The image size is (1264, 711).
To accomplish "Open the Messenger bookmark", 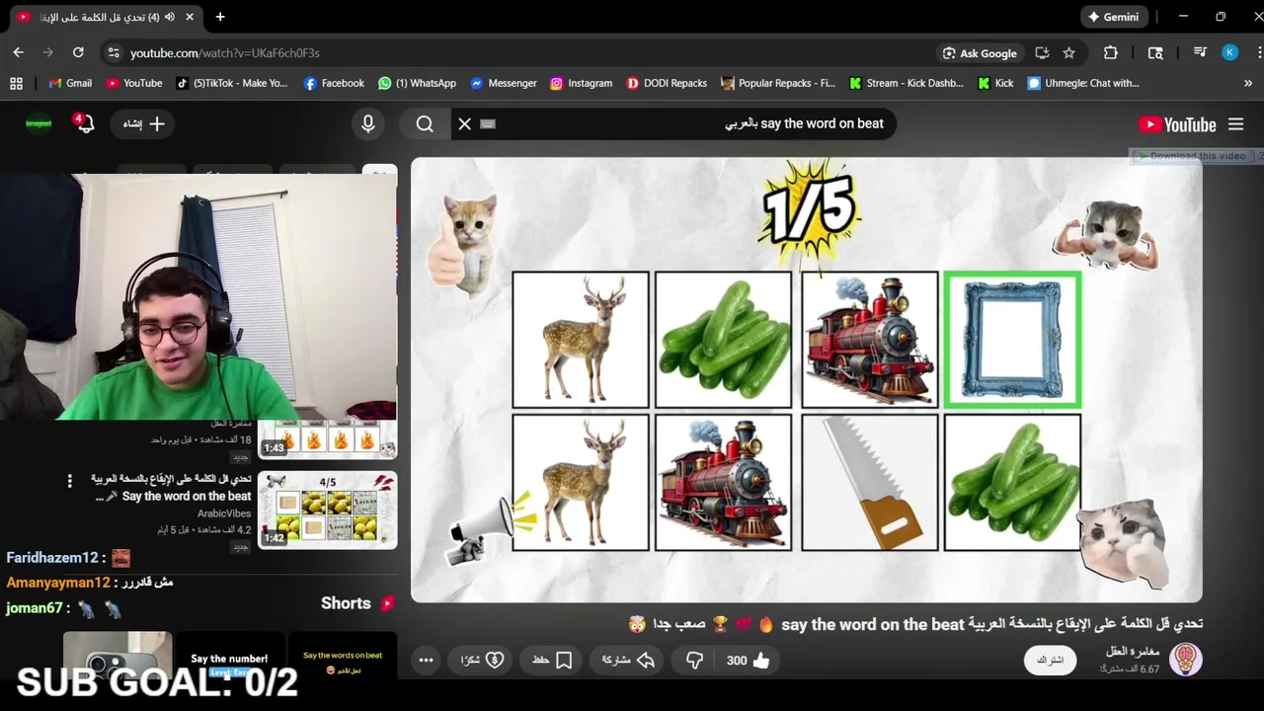I will [x=503, y=83].
